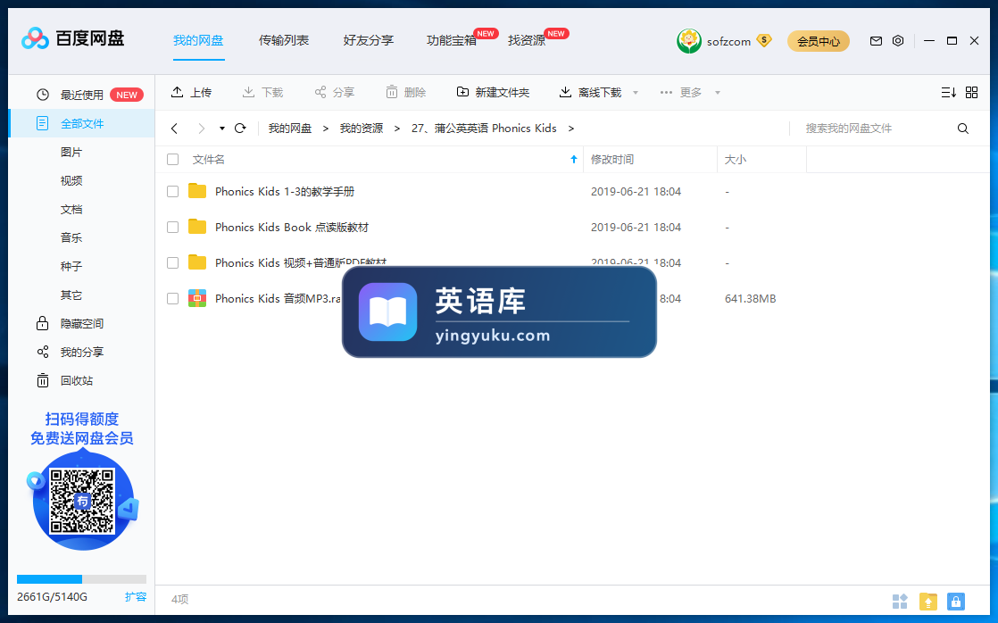The image size is (998, 623).
Task: Click the 删除 delete button
Action: pos(405,93)
